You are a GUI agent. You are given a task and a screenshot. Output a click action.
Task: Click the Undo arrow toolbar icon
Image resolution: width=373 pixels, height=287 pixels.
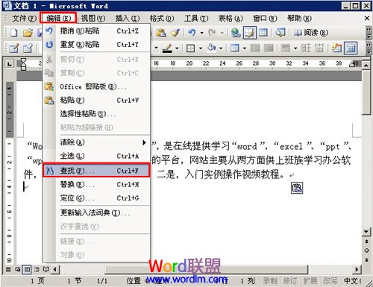click(192, 33)
